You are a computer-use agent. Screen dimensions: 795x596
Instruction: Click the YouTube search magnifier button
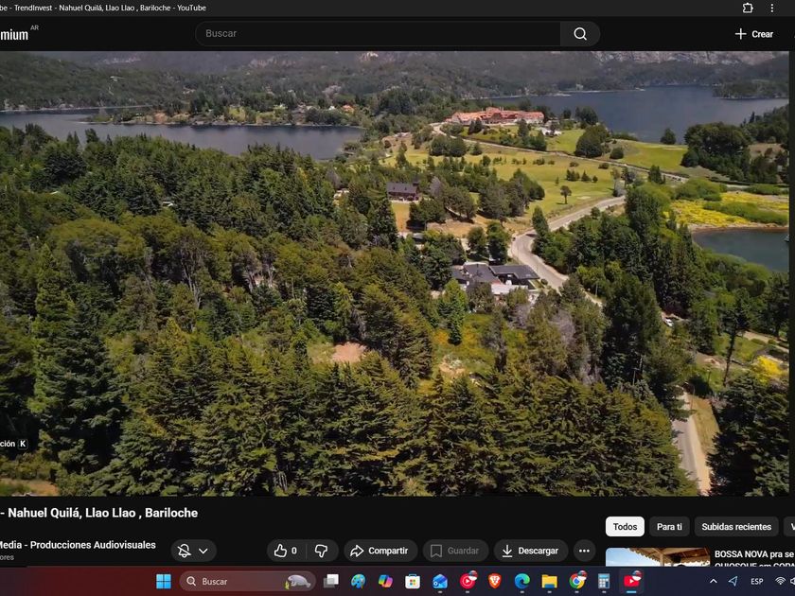click(579, 34)
